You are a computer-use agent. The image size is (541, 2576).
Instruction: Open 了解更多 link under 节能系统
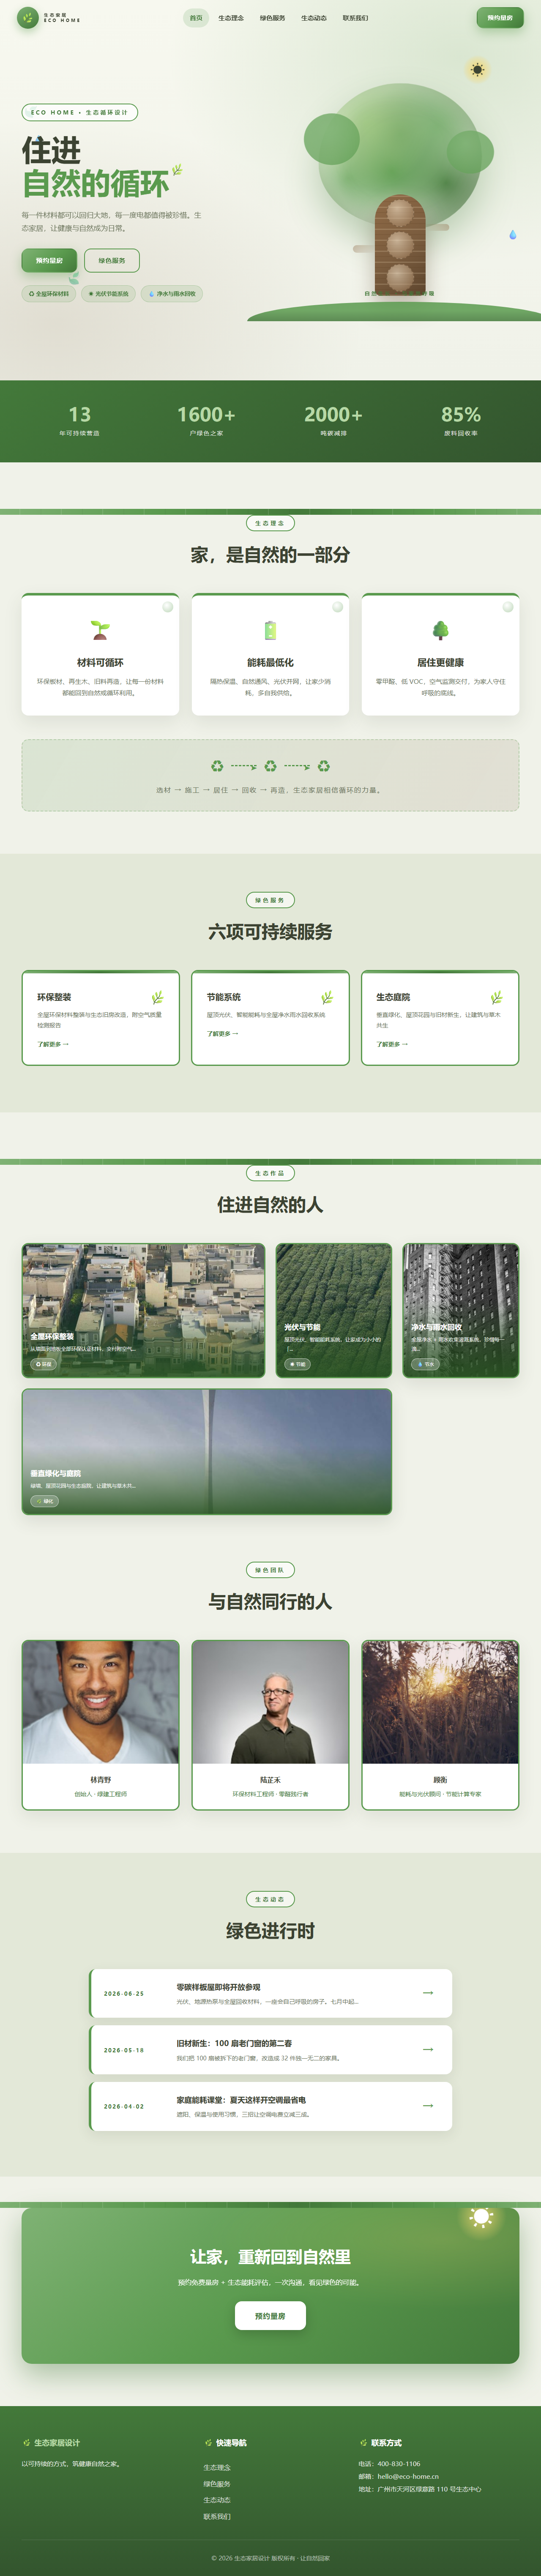click(223, 1034)
